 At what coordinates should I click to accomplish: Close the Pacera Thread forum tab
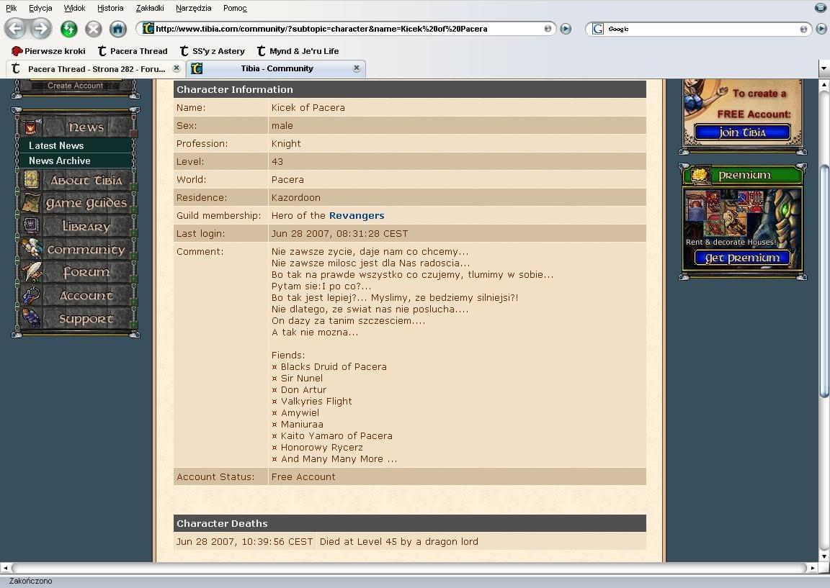[x=177, y=68]
